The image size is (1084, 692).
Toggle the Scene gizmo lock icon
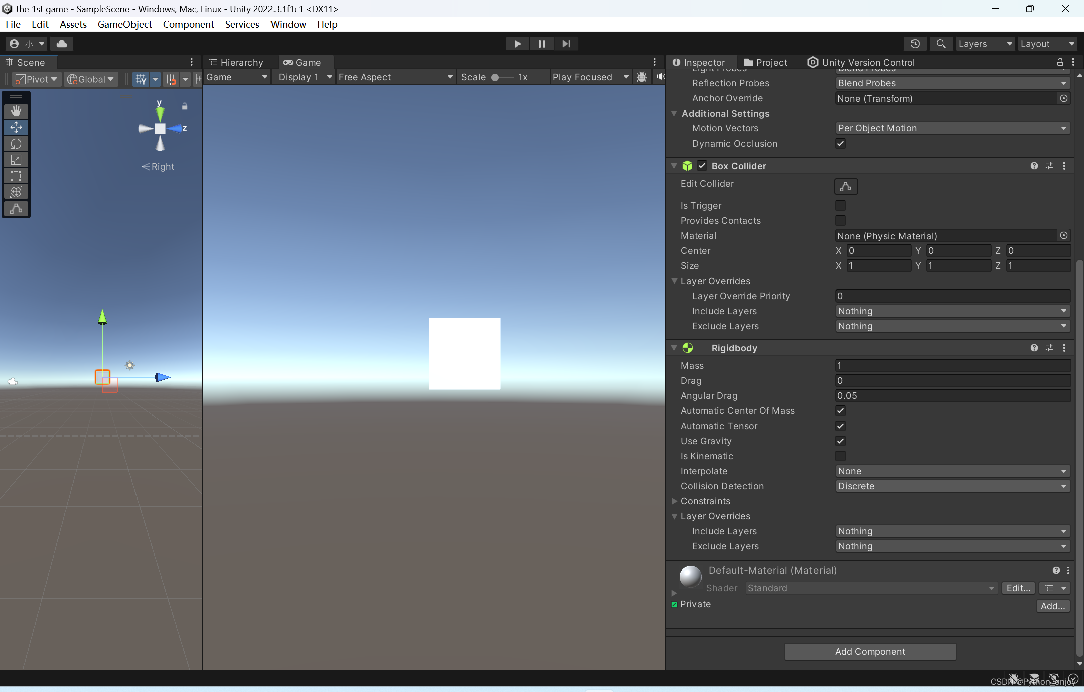[185, 106]
